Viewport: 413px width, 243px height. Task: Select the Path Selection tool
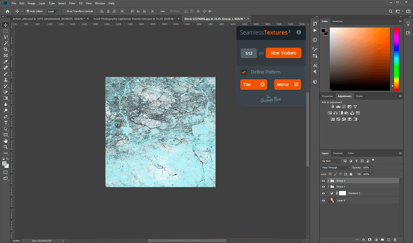[x=6, y=129]
